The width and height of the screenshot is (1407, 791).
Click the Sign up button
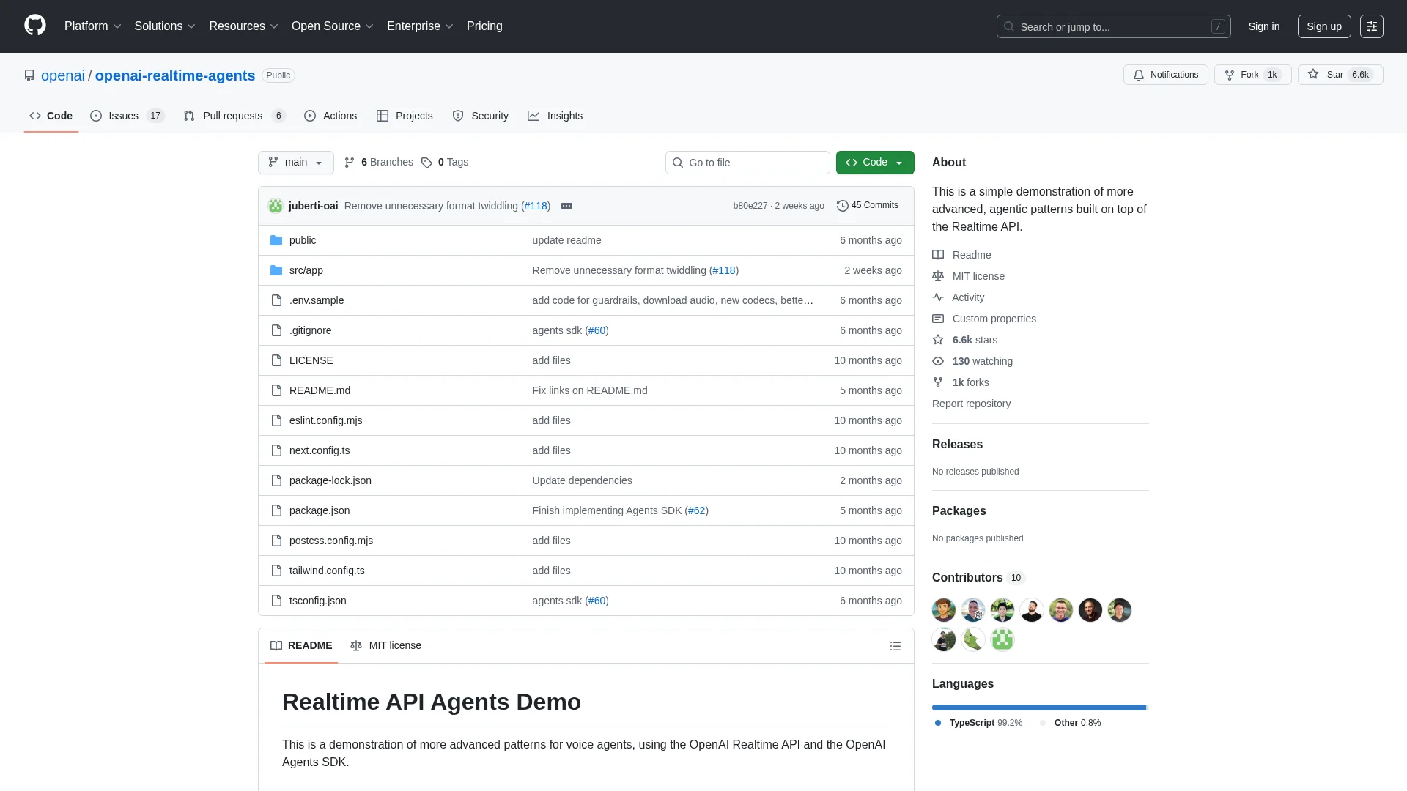1323,26
